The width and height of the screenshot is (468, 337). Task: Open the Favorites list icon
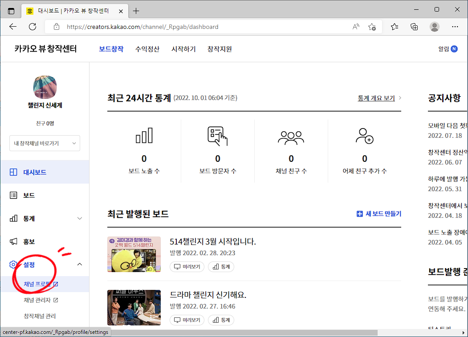click(x=394, y=27)
